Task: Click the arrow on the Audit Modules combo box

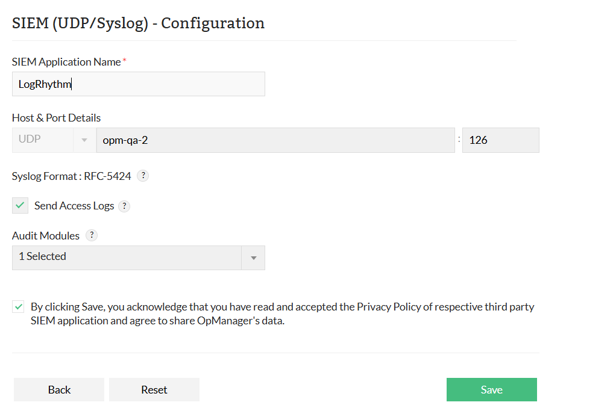Action: 253,258
